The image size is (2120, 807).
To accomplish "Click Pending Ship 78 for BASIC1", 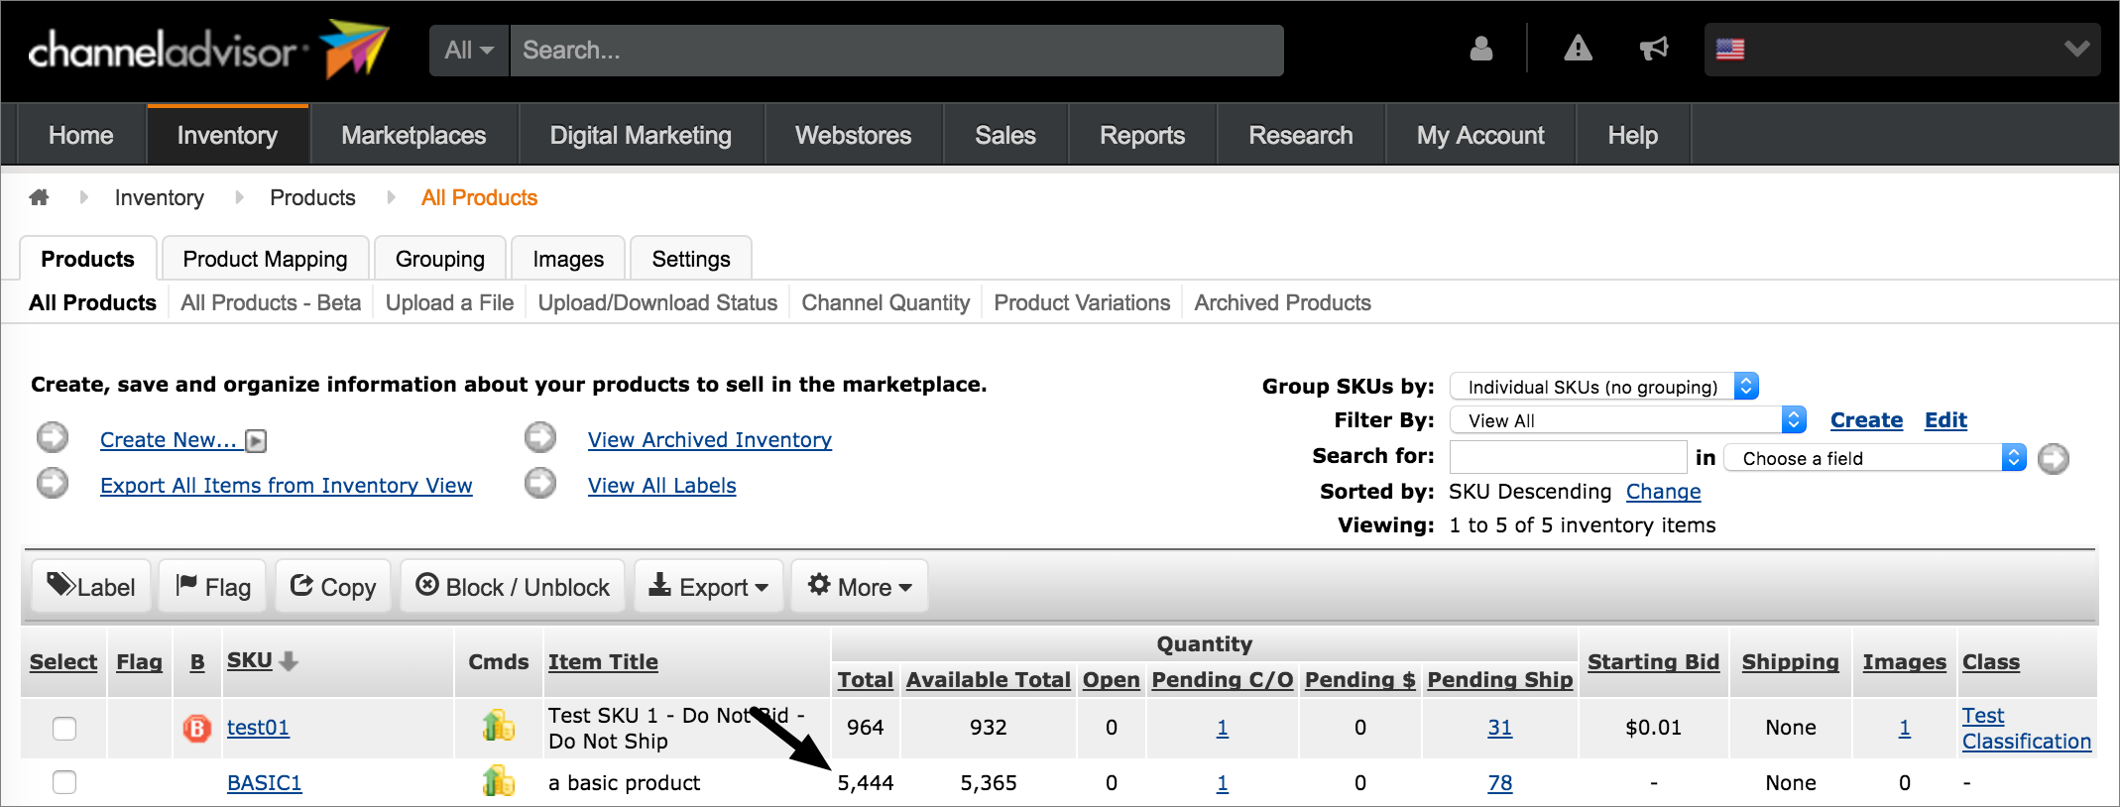I will [1499, 783].
